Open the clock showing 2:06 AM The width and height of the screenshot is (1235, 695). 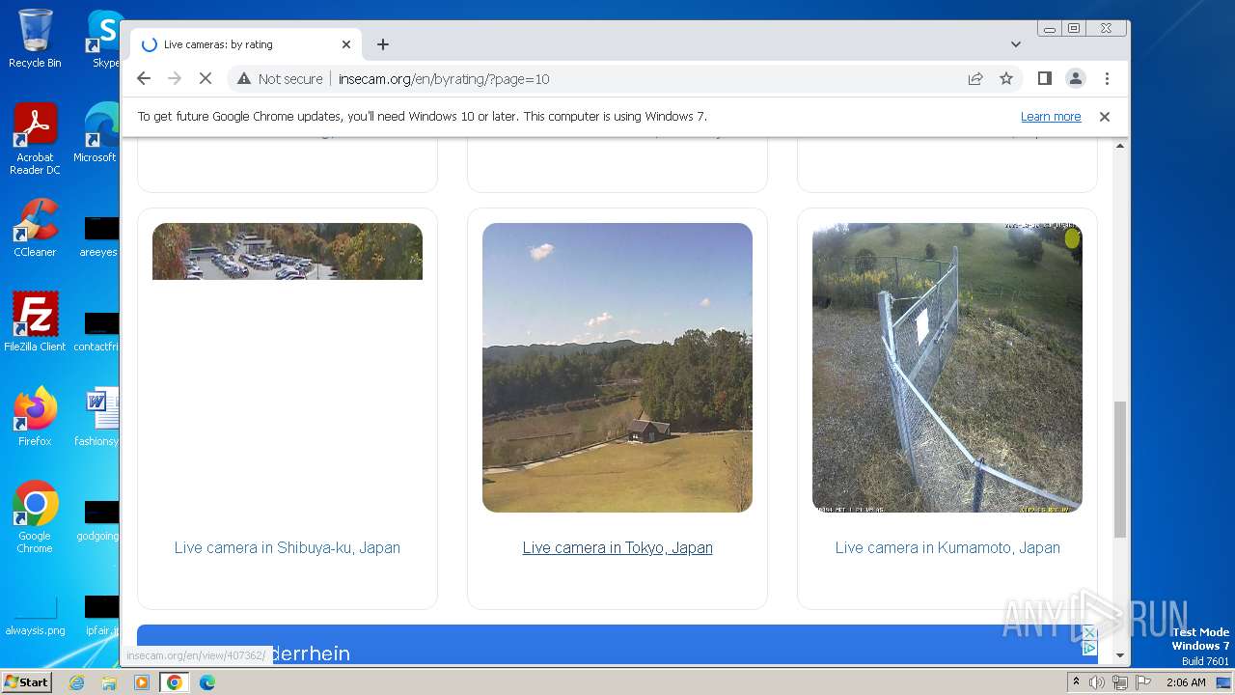pyautogui.click(x=1186, y=682)
